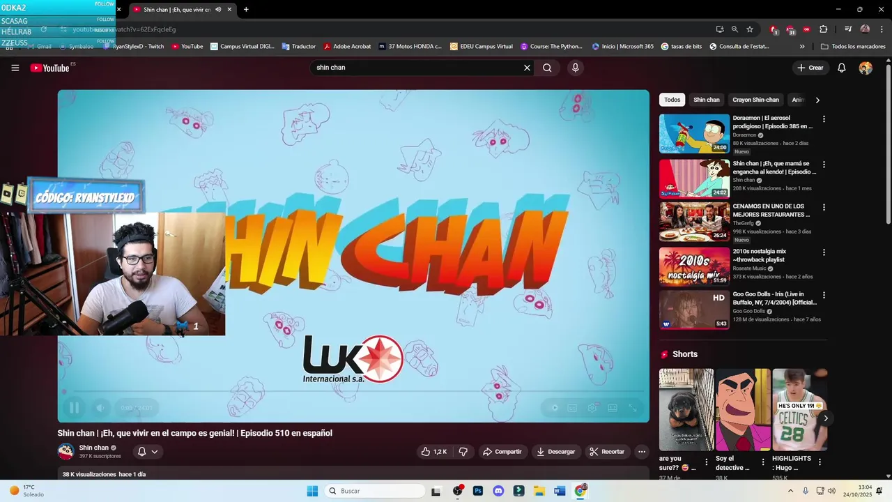Image resolution: width=892 pixels, height=502 pixels.
Task: Open Discord from the taskbar
Action: tap(498, 491)
